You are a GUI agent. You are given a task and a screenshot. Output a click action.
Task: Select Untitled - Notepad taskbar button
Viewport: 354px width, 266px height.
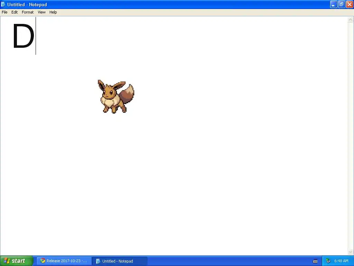pos(120,261)
